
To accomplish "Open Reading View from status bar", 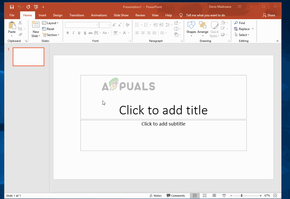I will [x=214, y=196].
